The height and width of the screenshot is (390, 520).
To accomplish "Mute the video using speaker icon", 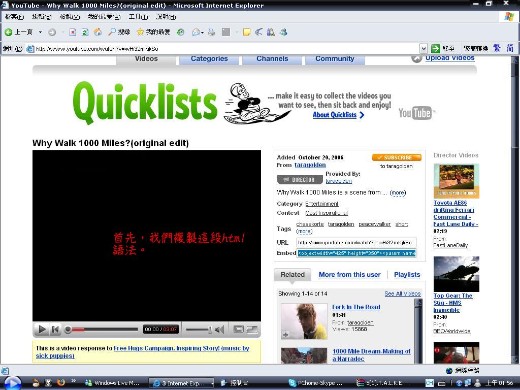I will coord(219,330).
